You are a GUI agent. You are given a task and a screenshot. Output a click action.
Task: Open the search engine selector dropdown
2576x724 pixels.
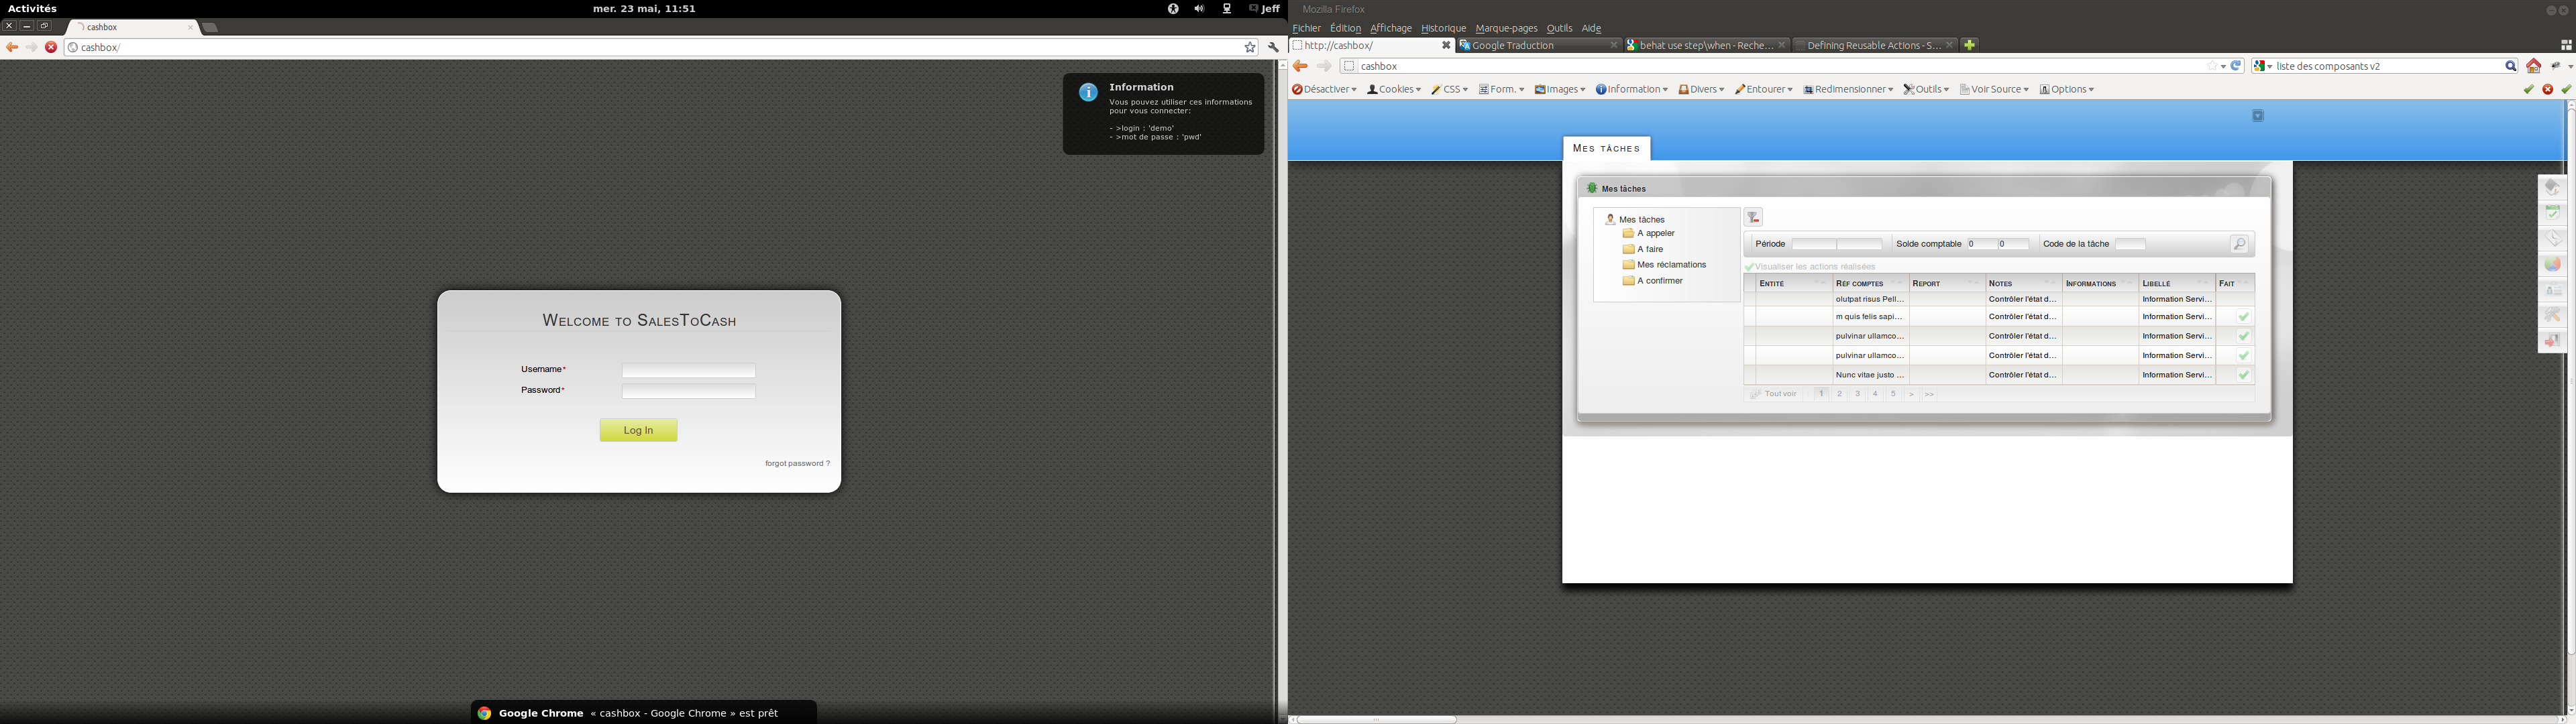coord(2262,67)
